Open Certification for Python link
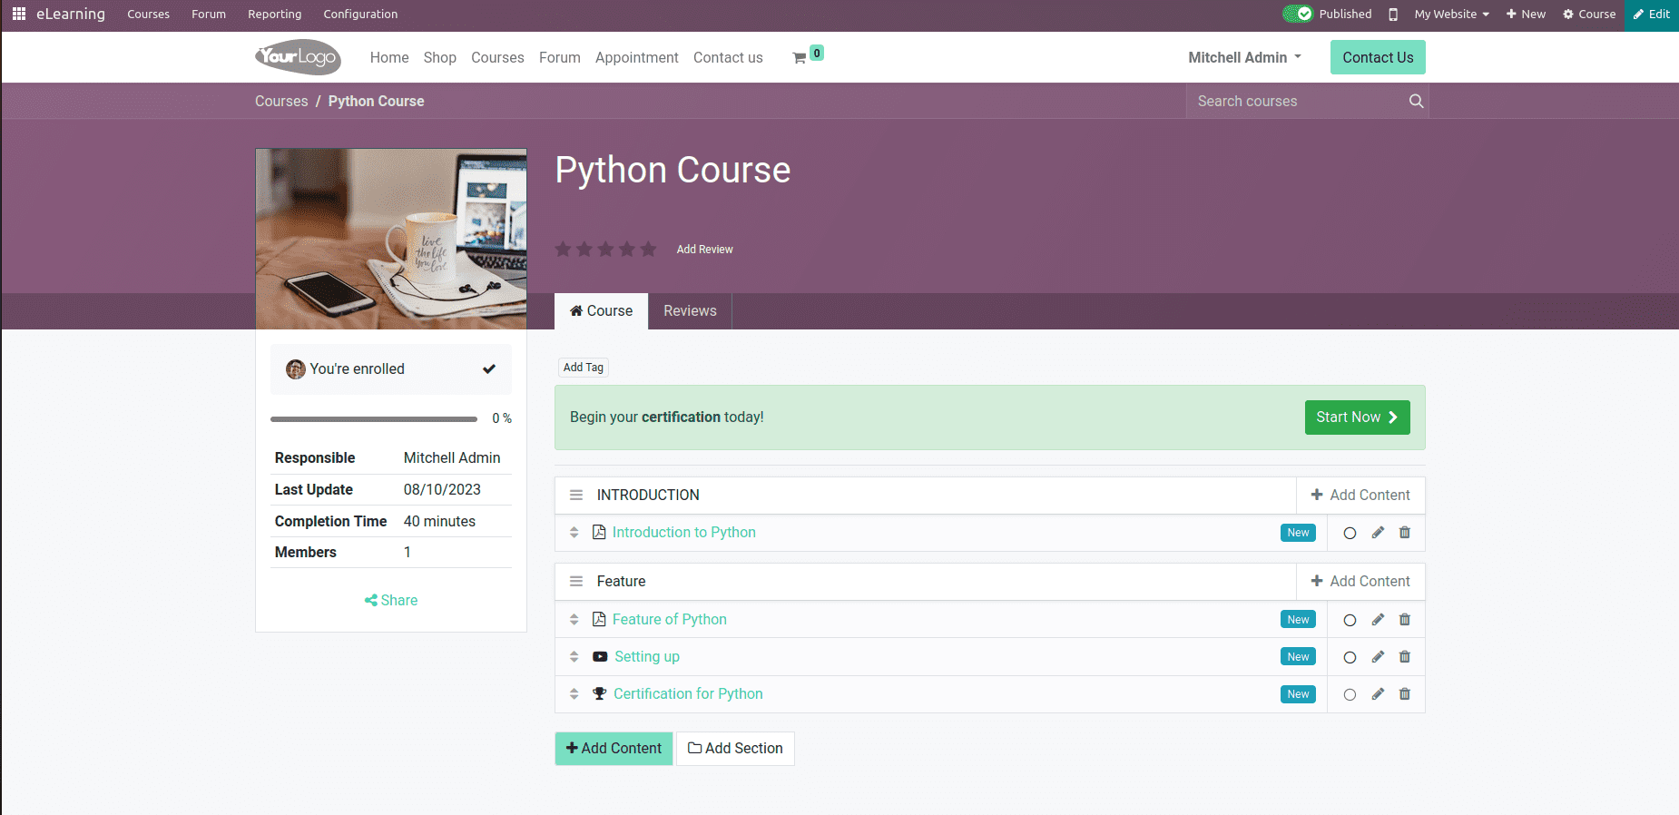 tap(688, 694)
